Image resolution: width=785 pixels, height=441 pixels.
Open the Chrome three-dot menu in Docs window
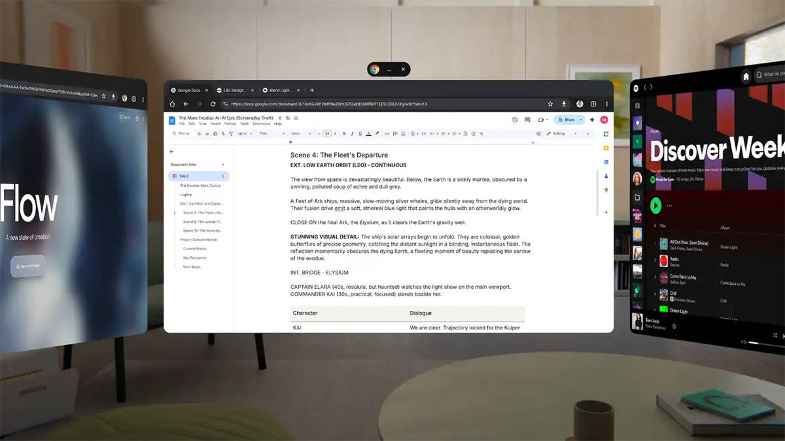pos(607,104)
